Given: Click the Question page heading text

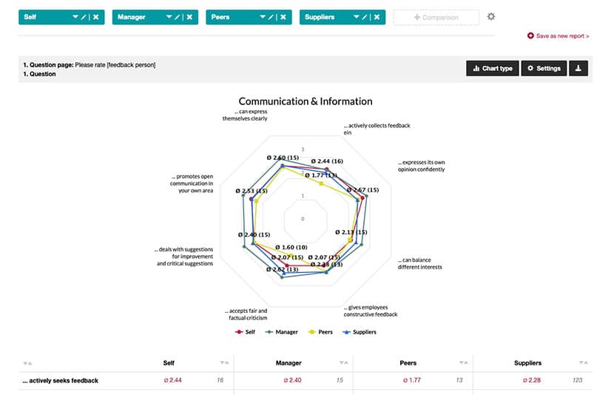Looking at the screenshot, I should click(x=90, y=65).
